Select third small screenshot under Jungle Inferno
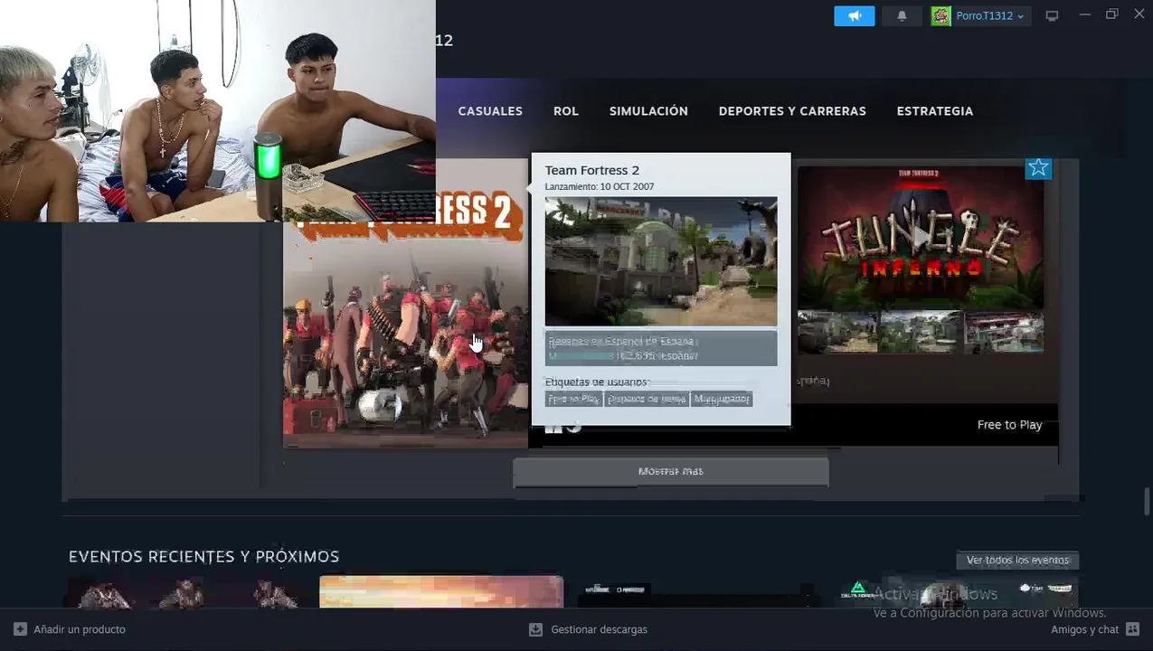Screen dimensions: 1153x651 click(1004, 332)
